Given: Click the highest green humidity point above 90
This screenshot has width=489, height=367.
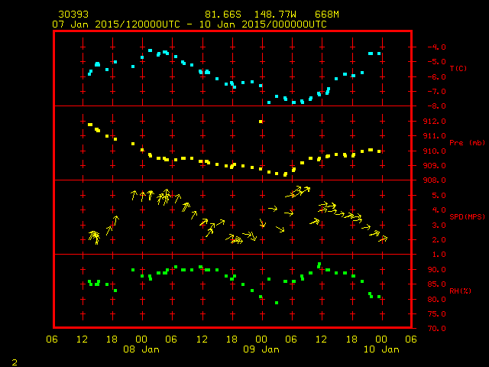Looking at the screenshot, I should [319, 265].
